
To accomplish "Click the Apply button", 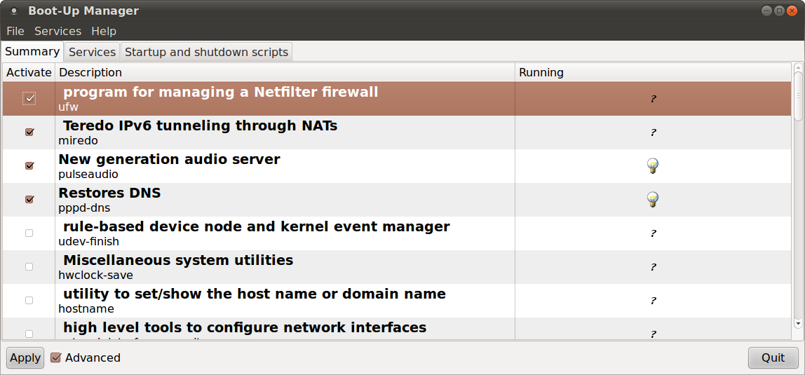I will click(x=25, y=357).
